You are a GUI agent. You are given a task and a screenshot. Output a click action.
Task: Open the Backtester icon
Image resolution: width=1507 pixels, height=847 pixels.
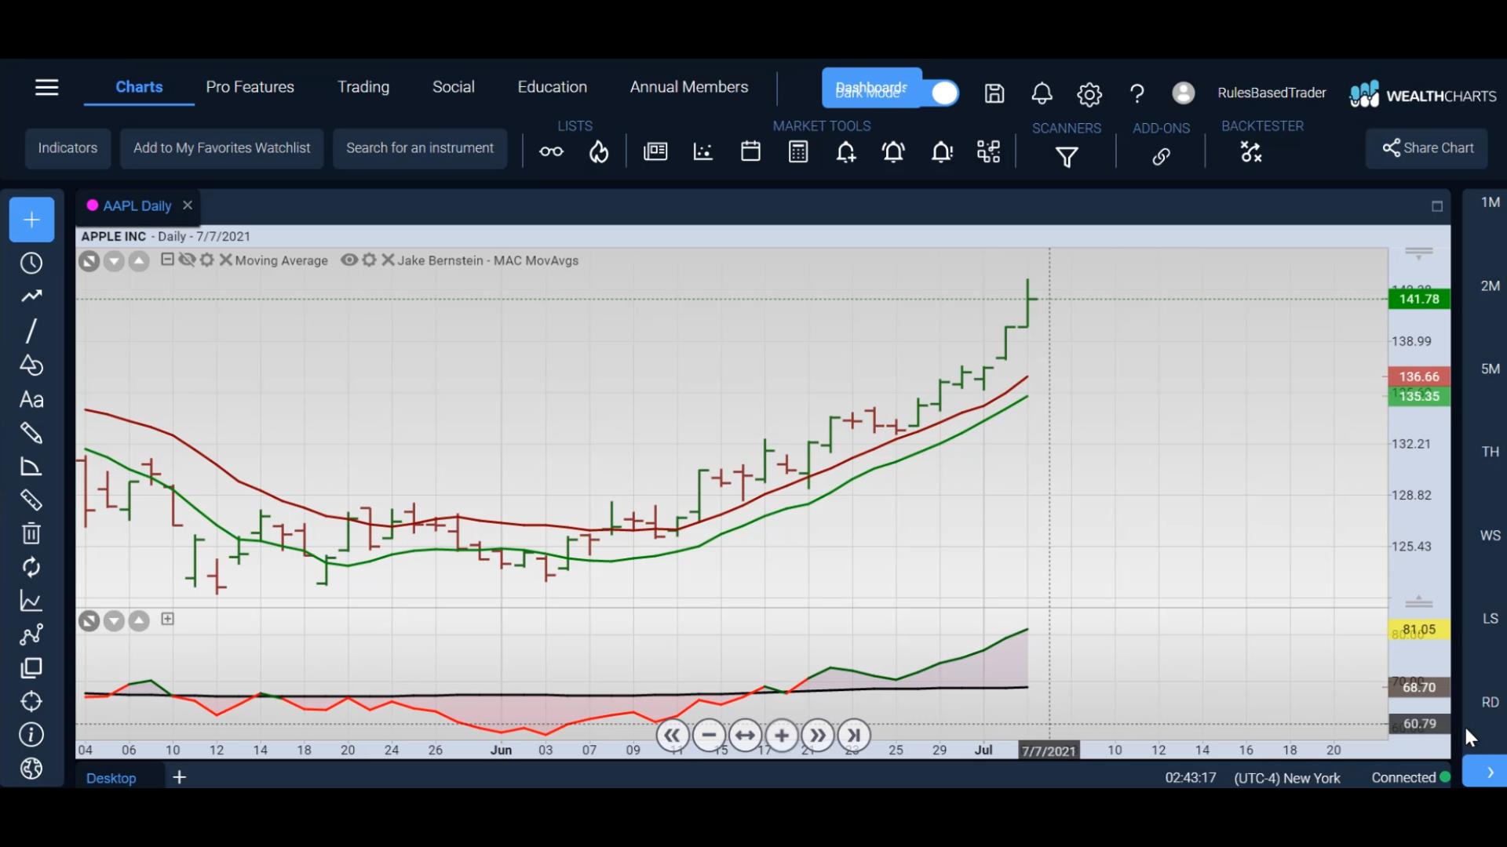point(1251,151)
